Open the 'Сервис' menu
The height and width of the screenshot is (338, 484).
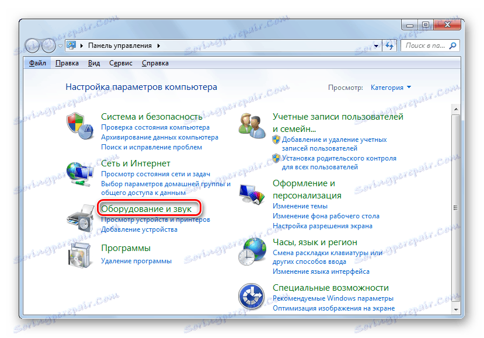[121, 63]
